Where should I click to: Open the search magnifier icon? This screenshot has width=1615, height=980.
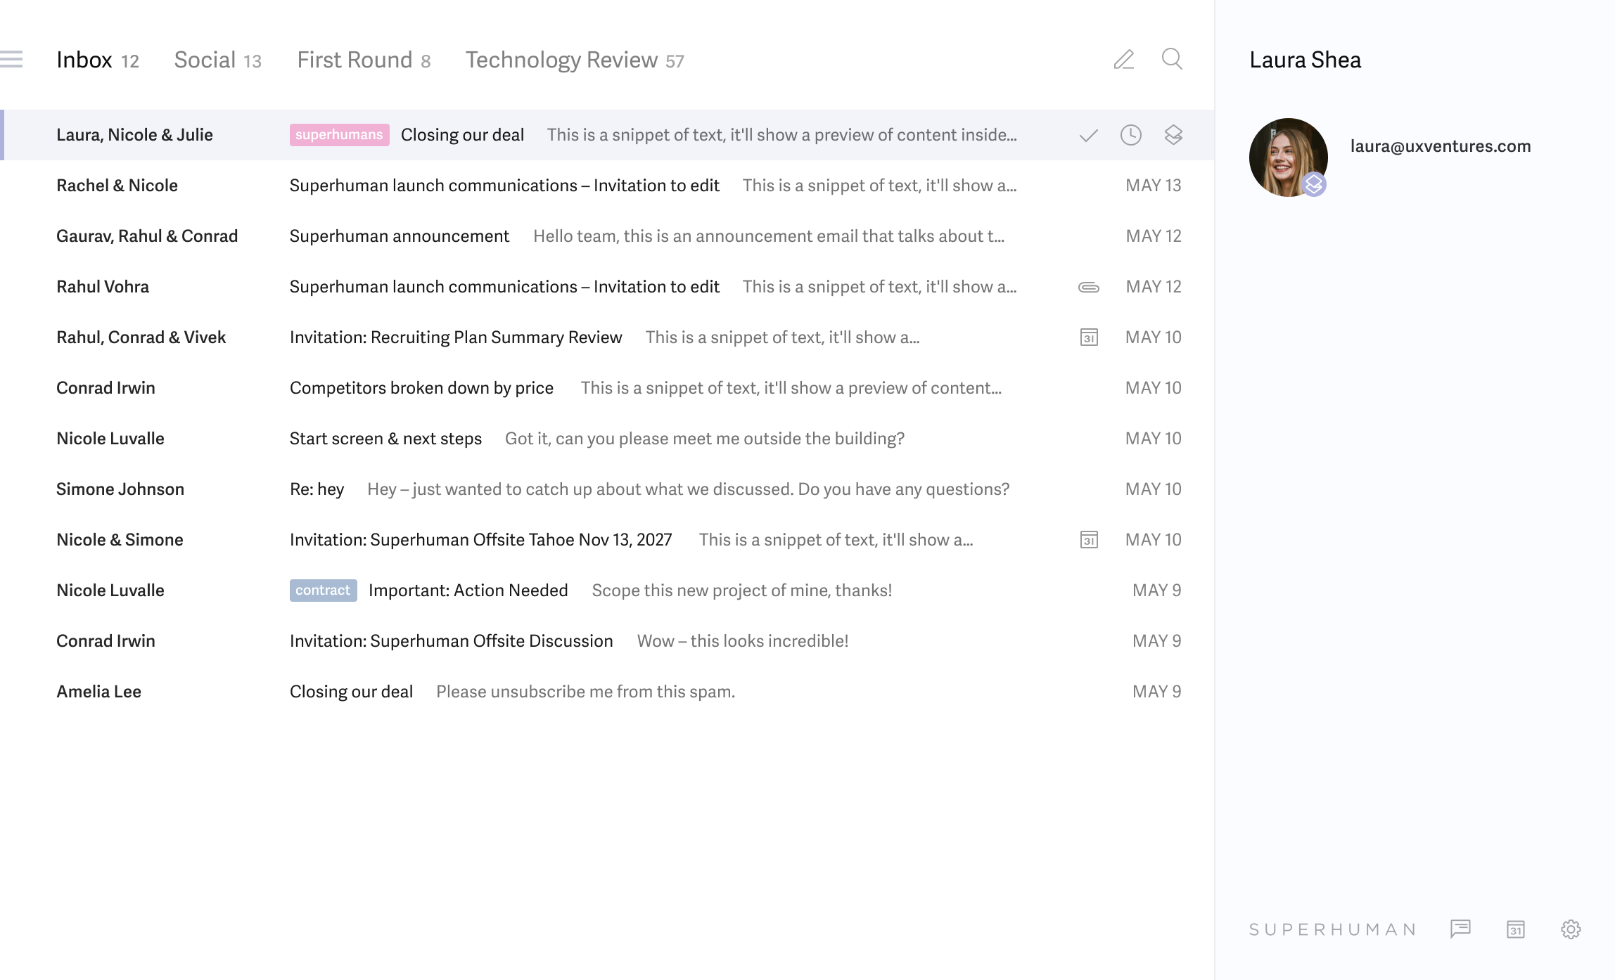(x=1172, y=59)
